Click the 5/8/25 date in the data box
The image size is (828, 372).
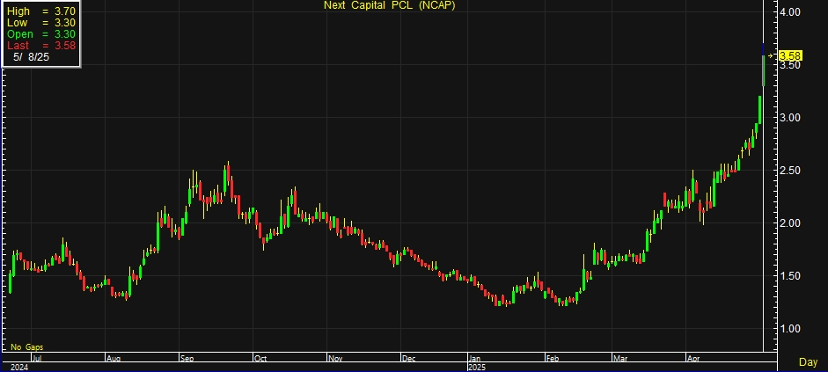click(29, 57)
